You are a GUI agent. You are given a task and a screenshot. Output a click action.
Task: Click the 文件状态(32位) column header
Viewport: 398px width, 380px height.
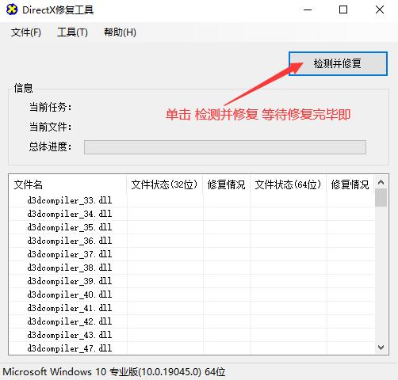point(165,184)
